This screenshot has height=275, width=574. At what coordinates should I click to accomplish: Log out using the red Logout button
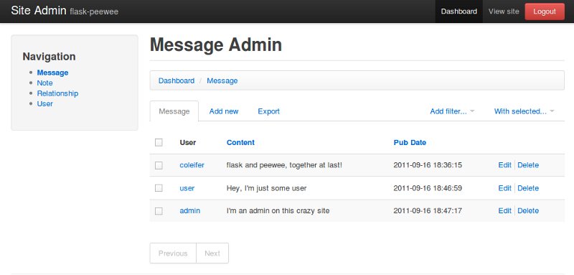pos(545,11)
